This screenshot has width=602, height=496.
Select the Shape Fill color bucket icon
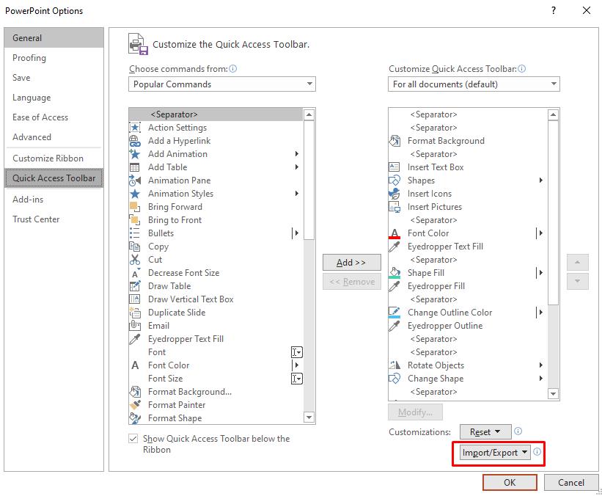tap(394, 273)
